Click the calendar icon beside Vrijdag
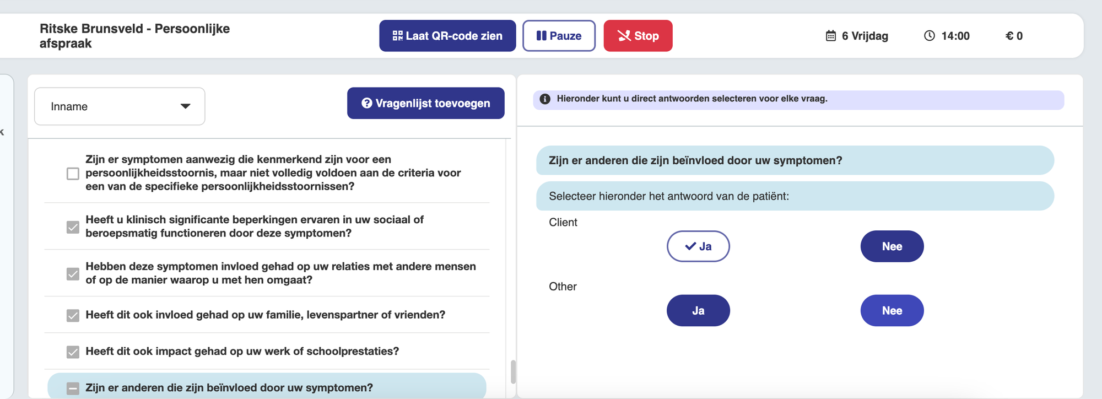 [830, 36]
